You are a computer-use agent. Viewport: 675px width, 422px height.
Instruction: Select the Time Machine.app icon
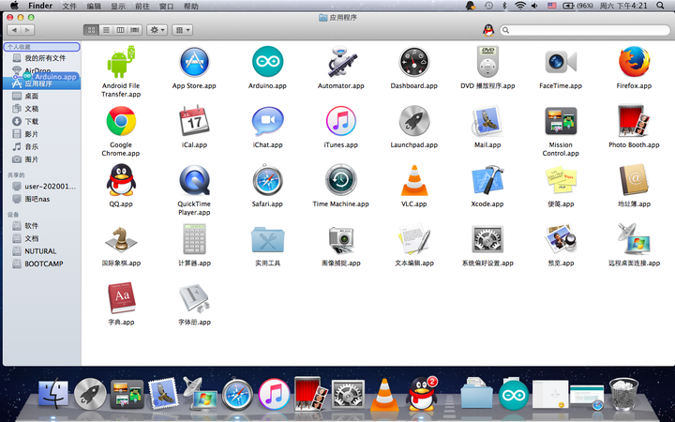tap(340, 180)
